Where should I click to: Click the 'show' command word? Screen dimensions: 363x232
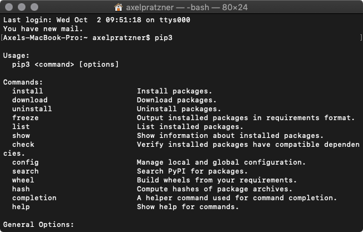(x=21, y=135)
